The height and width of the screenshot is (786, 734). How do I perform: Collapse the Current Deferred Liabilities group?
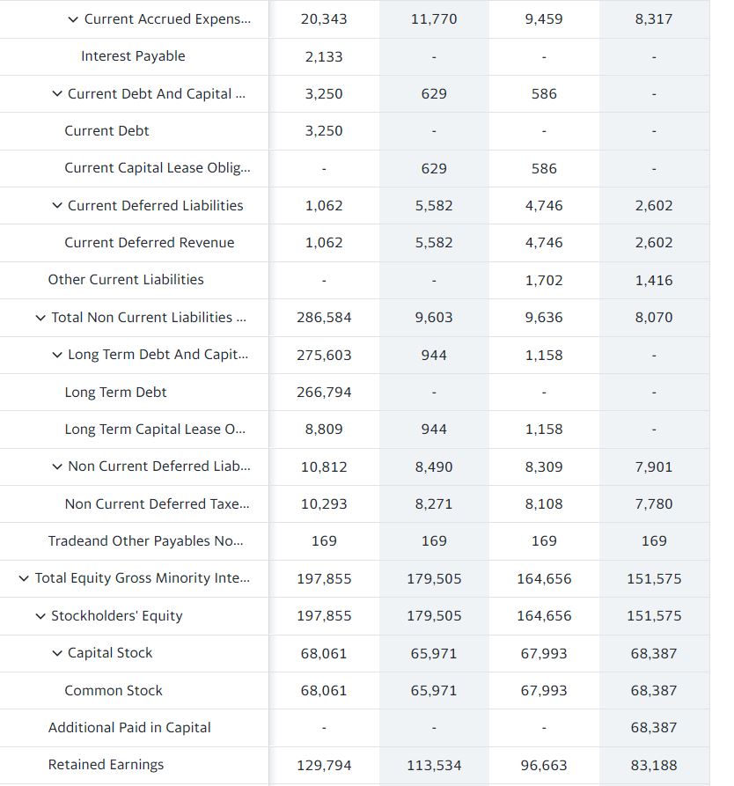56,205
